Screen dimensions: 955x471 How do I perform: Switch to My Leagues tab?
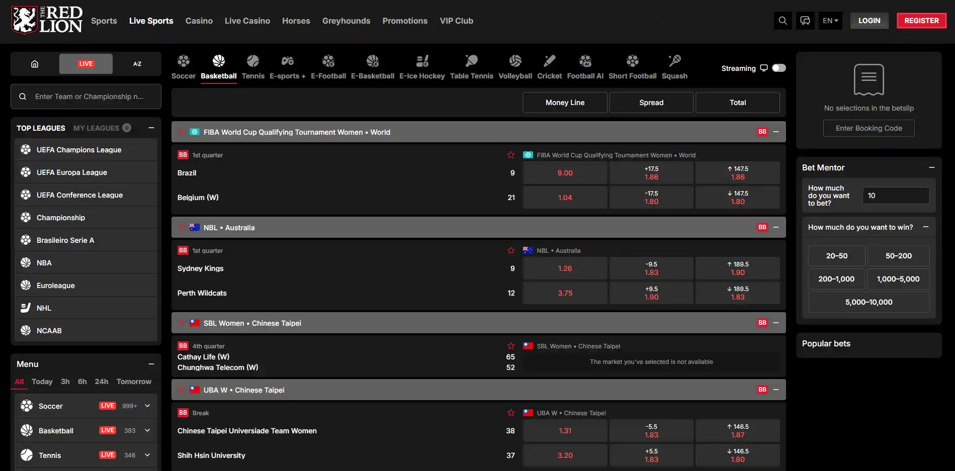(102, 128)
